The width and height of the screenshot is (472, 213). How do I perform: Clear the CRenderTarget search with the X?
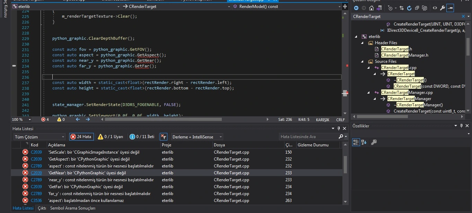pos(464,16)
